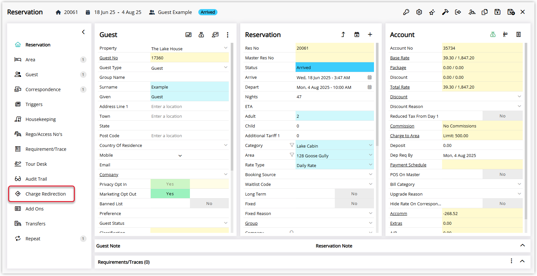Open Requirements/Traces three-dot menu
Viewport: 537px width, 276px height.
pyautogui.click(x=511, y=261)
